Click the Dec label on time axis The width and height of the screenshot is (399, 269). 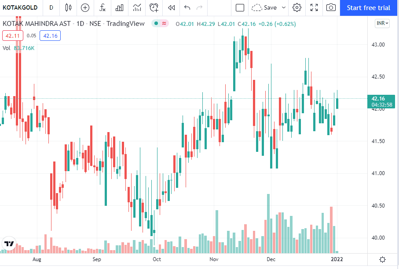271,259
